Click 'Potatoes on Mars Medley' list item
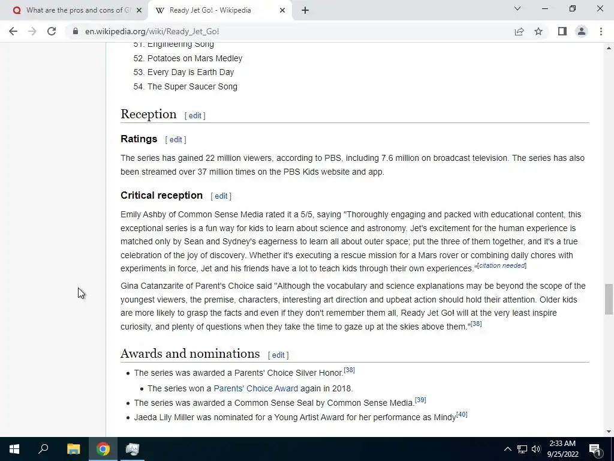 [195, 58]
